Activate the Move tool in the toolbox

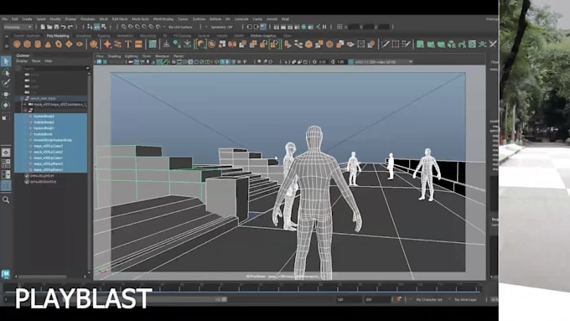click(x=6, y=94)
